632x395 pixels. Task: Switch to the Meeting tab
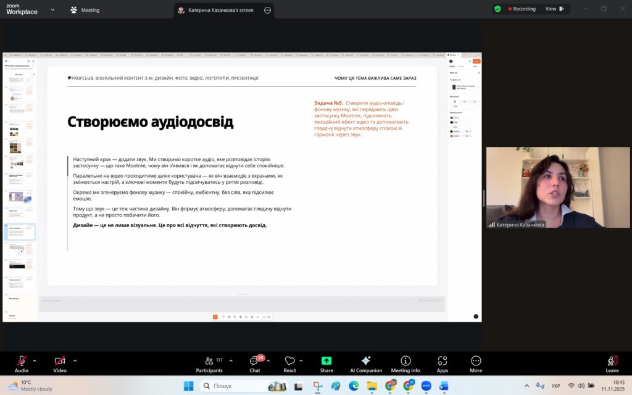tap(85, 10)
